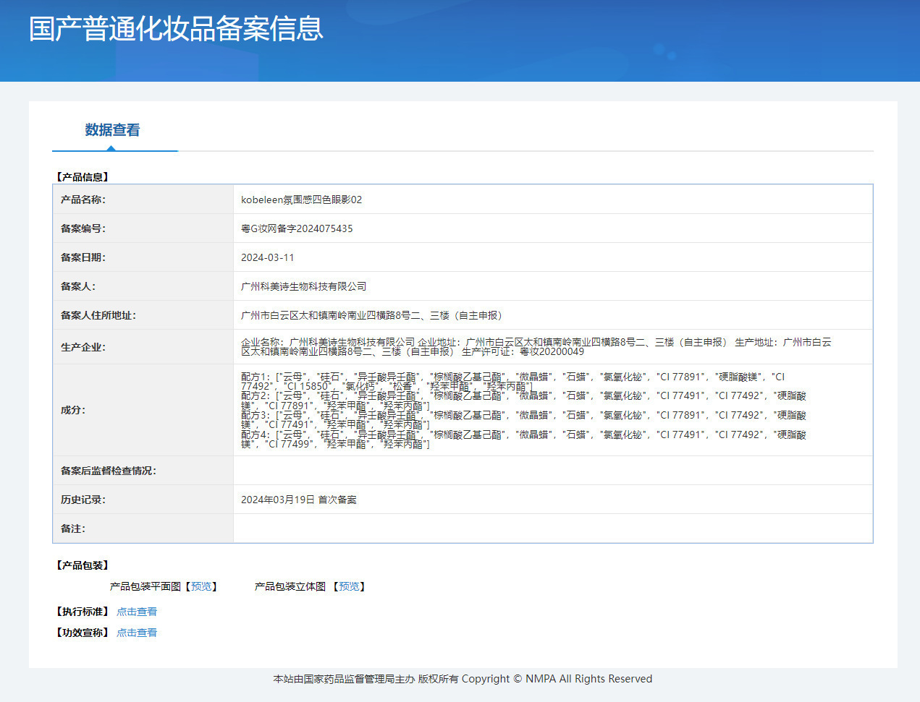Viewport: 920px width, 702px height.
Task: Click the 备案人 value 广州科美诗生物科技有限公司
Action: [303, 286]
